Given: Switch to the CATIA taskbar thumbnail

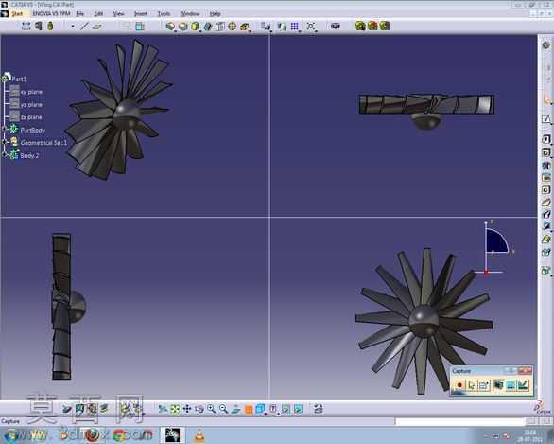Looking at the screenshot, I should 172,435.
